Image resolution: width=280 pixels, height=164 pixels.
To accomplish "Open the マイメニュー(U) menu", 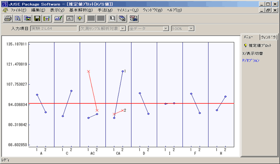I will (x=127, y=10).
